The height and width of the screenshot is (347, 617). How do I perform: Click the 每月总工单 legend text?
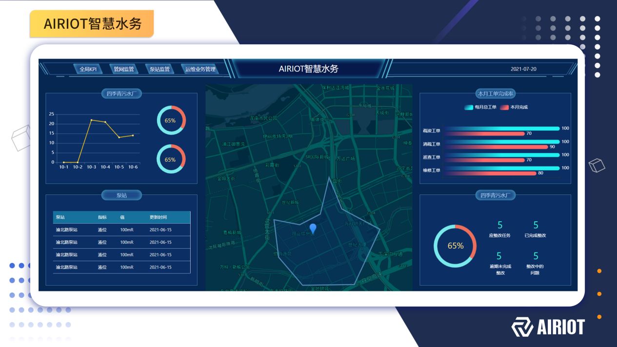485,107
